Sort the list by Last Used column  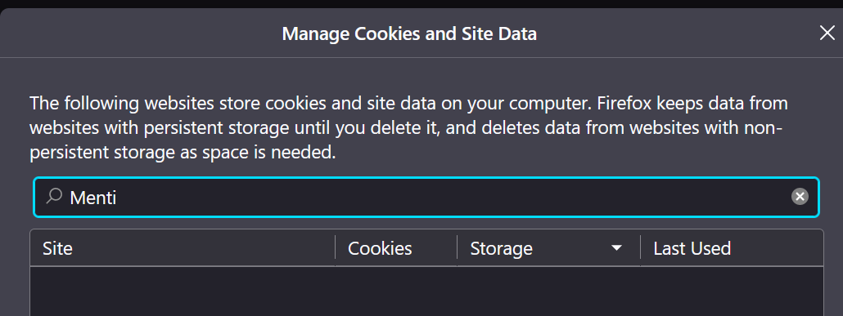pyautogui.click(x=732, y=248)
